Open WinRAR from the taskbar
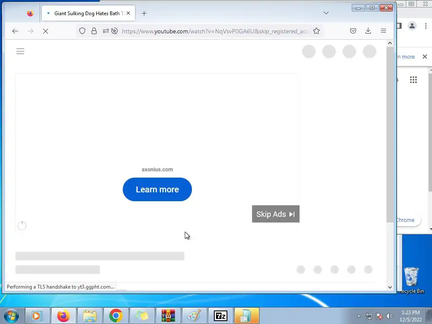Viewport: 432px width, 324px height. pyautogui.click(x=168, y=316)
